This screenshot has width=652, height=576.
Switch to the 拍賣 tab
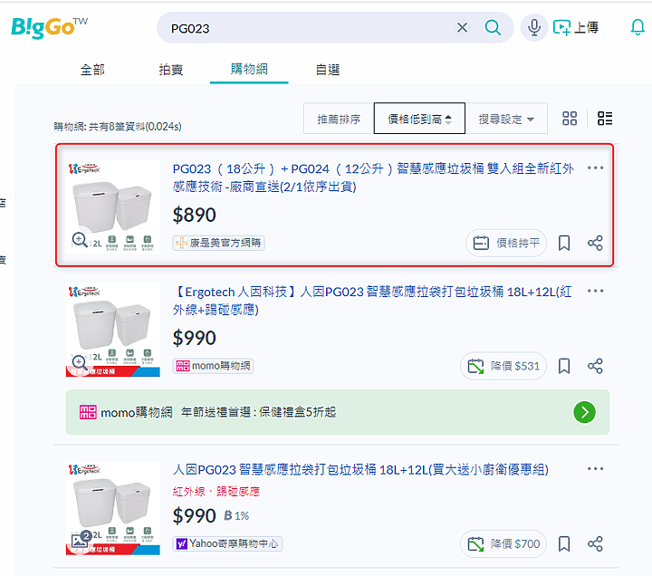(171, 70)
